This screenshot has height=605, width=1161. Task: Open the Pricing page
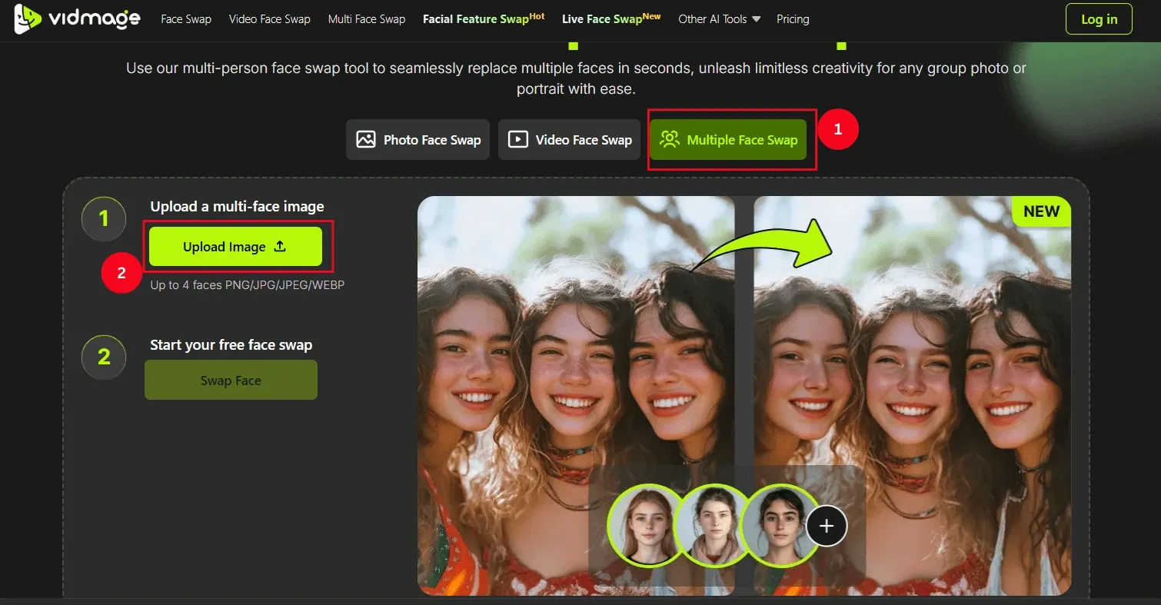pos(793,19)
